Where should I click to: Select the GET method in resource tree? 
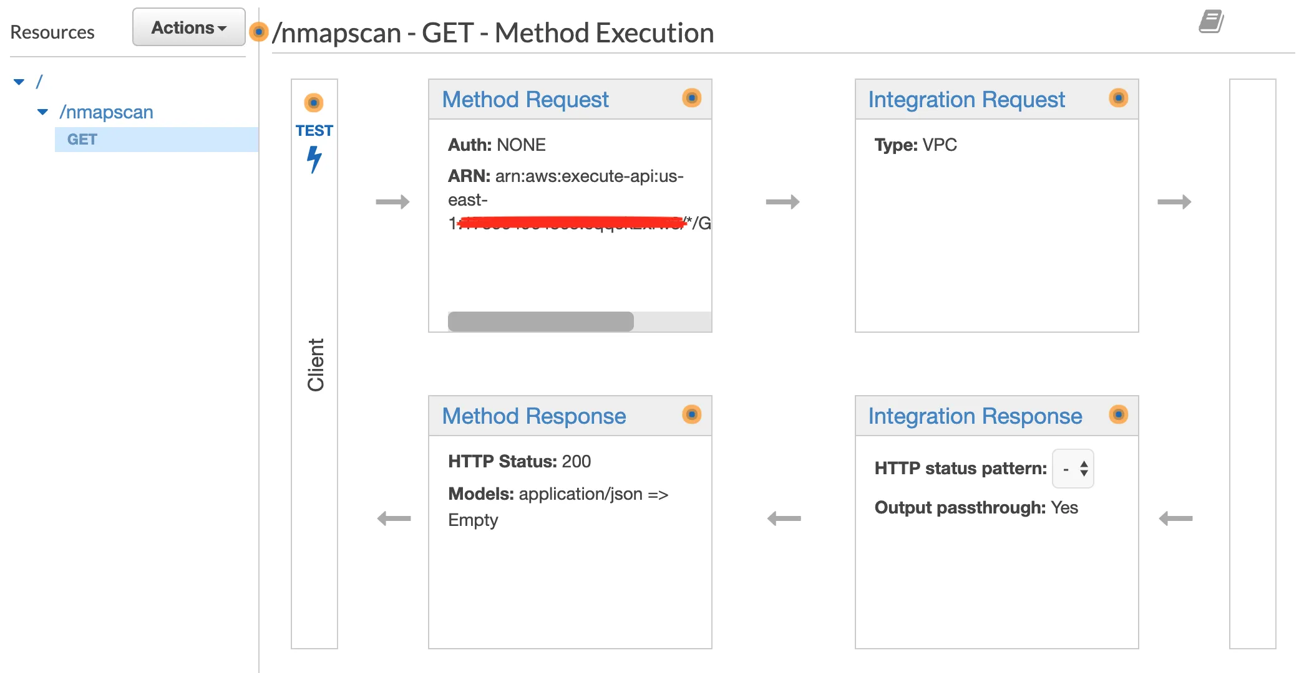tap(82, 140)
